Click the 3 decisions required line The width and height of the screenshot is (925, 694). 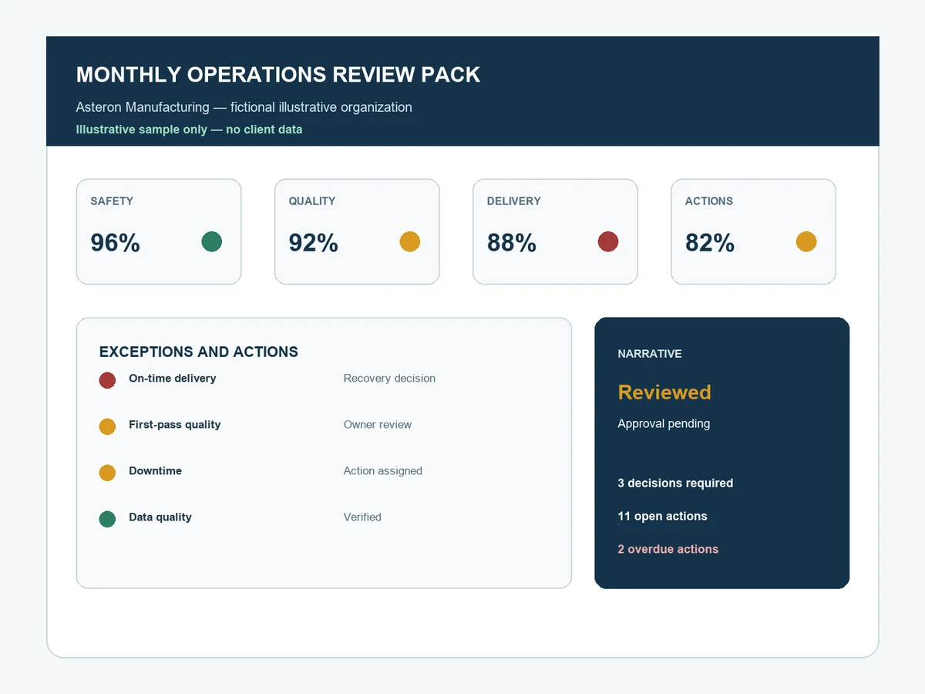675,483
